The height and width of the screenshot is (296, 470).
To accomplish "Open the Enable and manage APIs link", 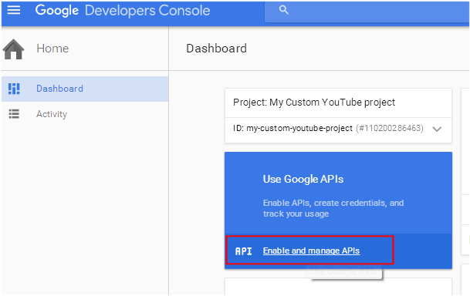I will [x=311, y=251].
